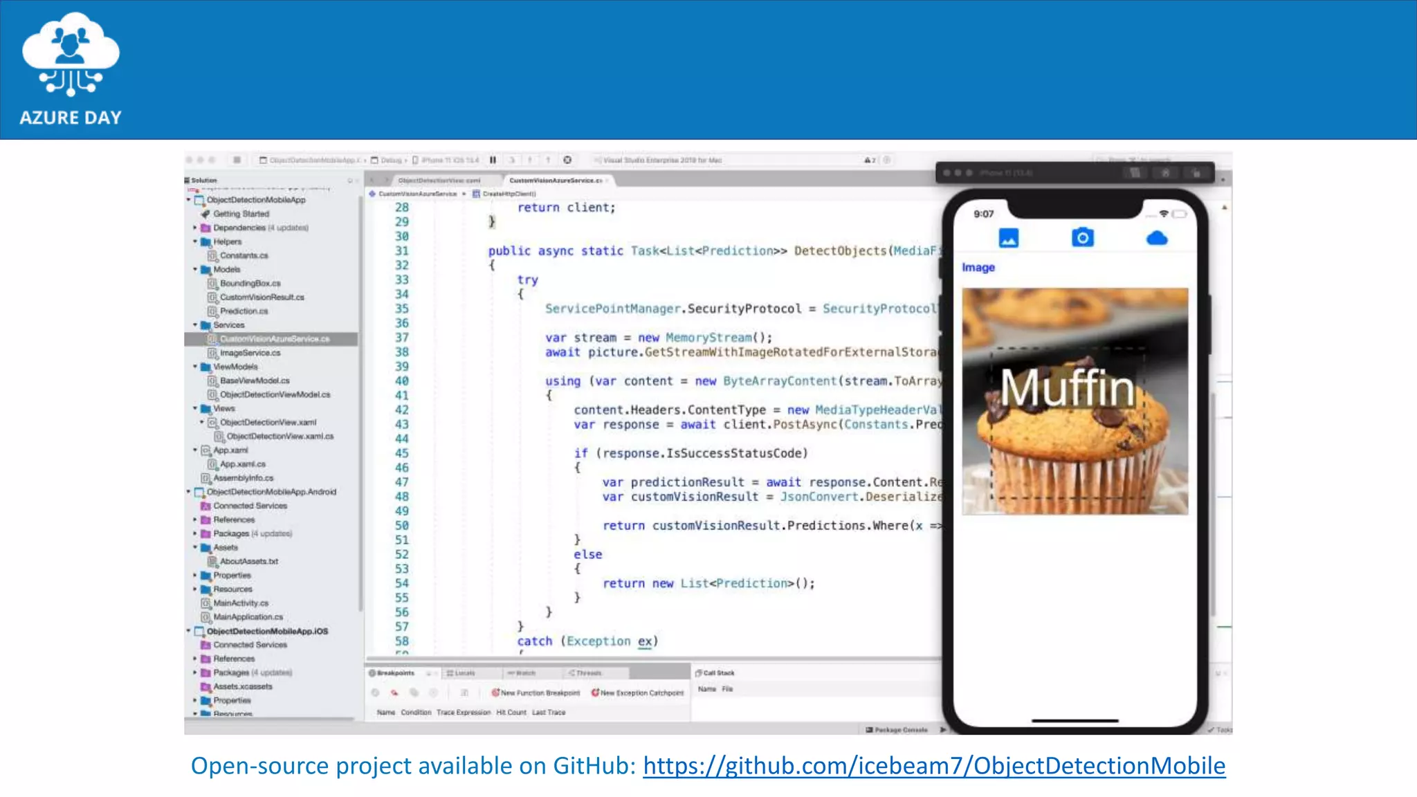Click the Step Over debug icon
Screen dimensions: 1417x797
tap(513, 160)
